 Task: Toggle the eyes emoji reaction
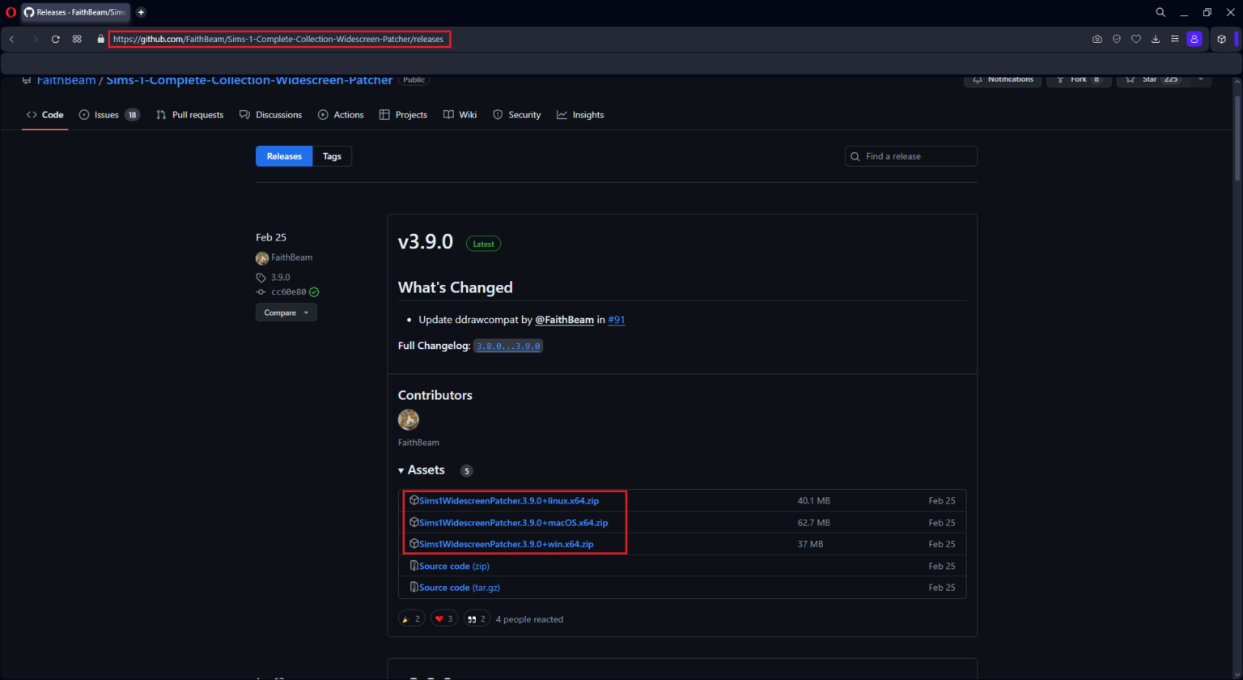pyautogui.click(x=477, y=619)
